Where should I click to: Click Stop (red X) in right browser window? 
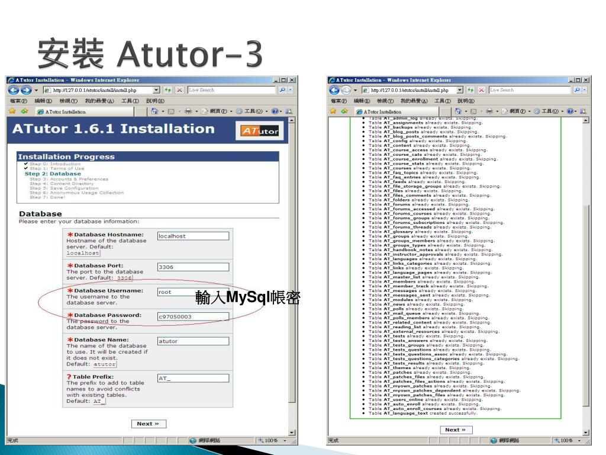pyautogui.click(x=481, y=90)
